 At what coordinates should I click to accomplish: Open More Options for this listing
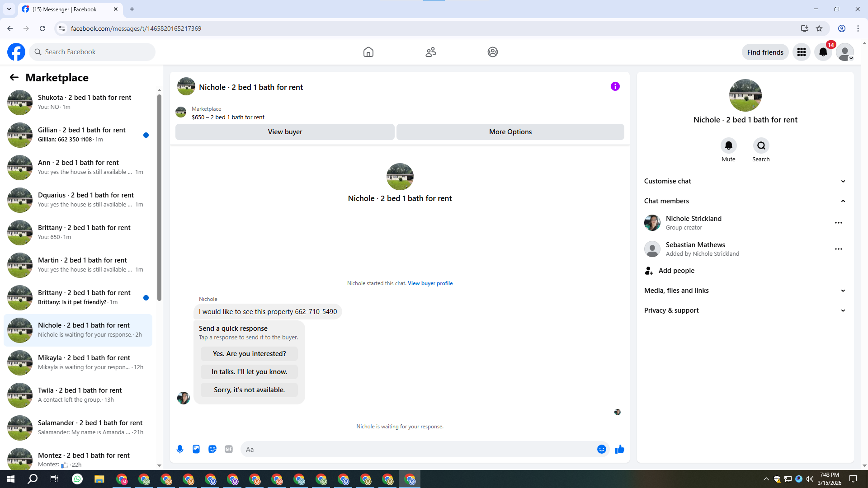(510, 132)
